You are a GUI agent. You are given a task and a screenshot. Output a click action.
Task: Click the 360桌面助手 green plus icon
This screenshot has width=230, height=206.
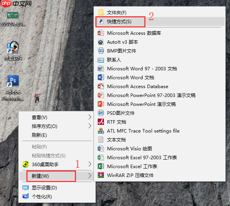pyautogui.click(x=26, y=164)
